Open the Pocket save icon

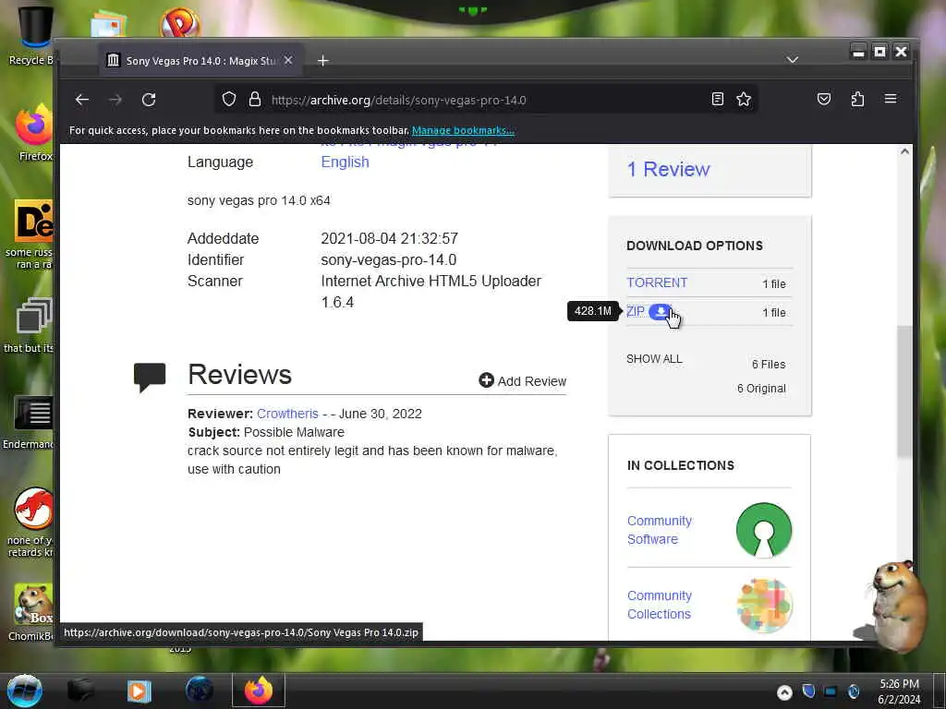pos(823,99)
